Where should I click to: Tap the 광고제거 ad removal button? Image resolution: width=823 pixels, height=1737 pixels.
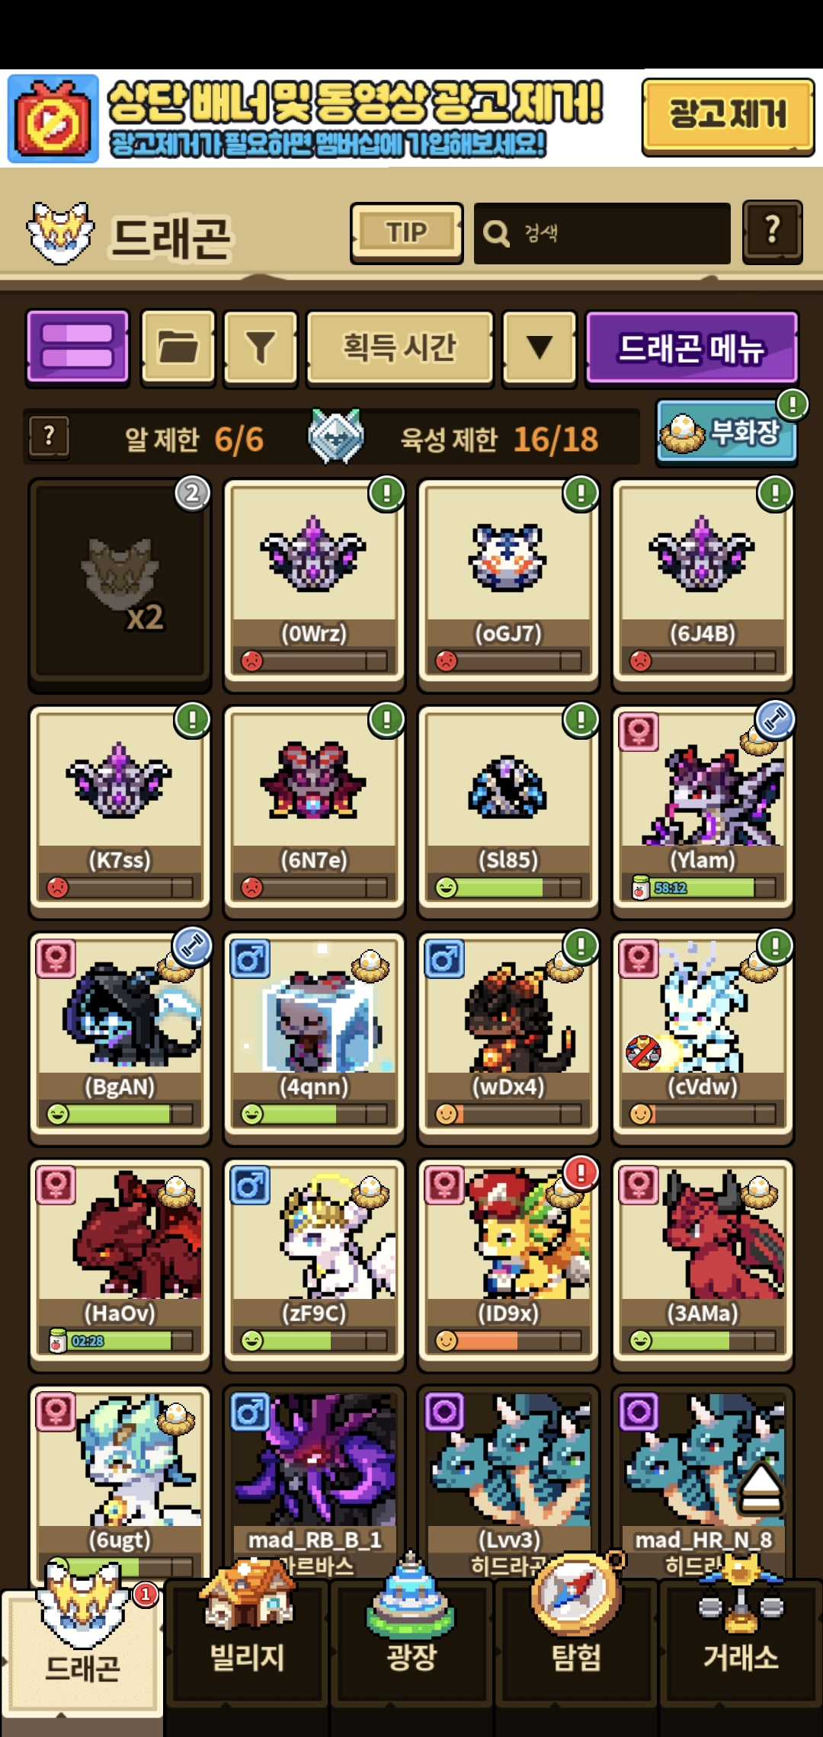(x=728, y=117)
